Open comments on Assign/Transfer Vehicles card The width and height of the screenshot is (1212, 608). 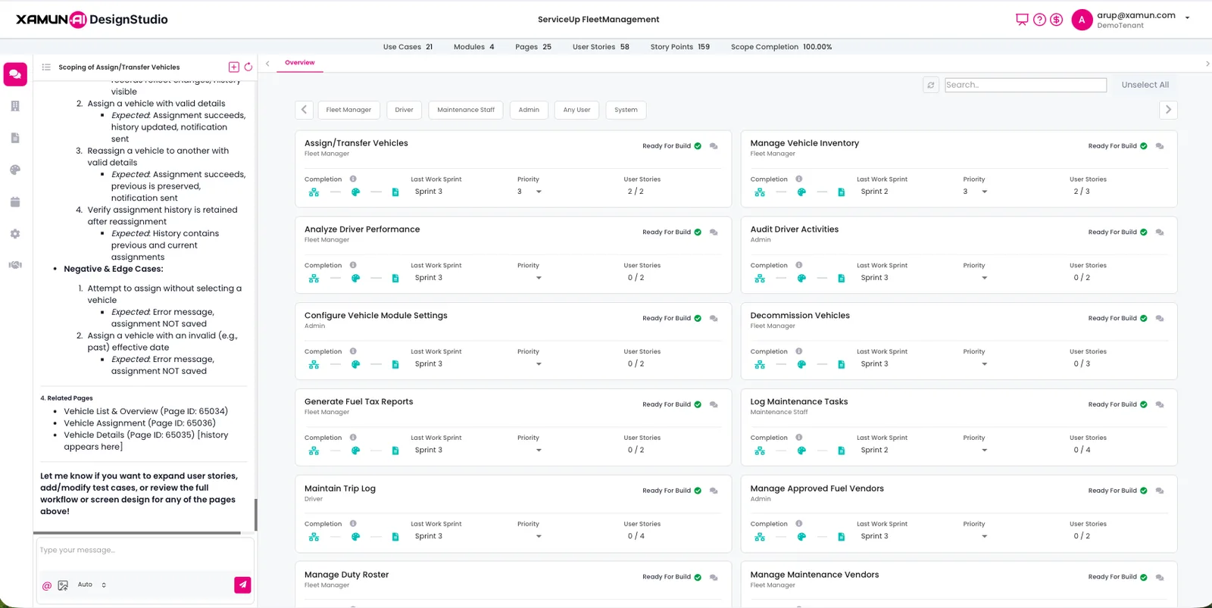click(x=714, y=146)
